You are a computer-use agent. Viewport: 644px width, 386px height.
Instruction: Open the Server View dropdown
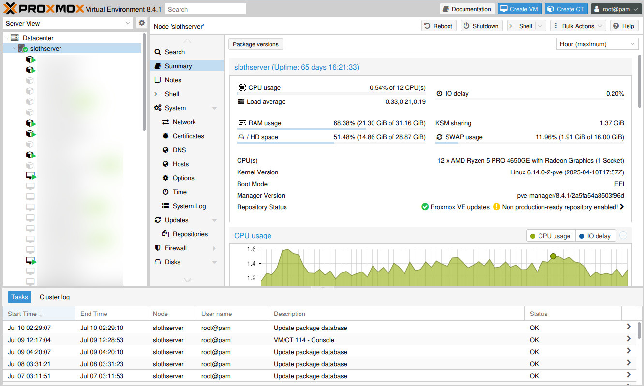[x=128, y=23]
